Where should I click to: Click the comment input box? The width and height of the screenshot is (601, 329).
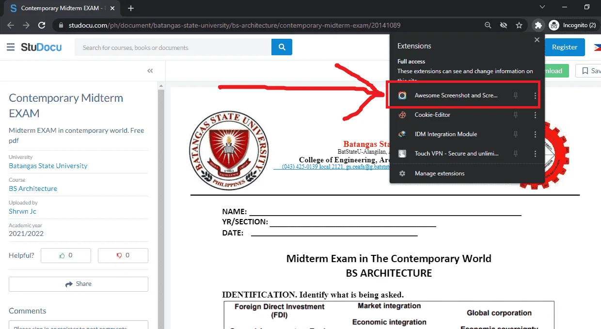pos(79,325)
